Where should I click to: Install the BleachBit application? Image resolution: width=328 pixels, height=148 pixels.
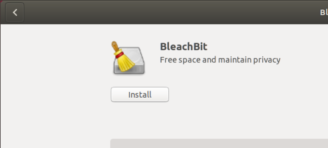140,94
